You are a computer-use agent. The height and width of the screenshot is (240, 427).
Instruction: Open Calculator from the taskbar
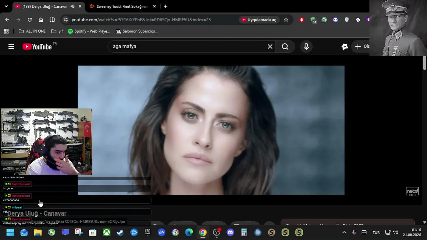pyautogui.click(x=244, y=232)
